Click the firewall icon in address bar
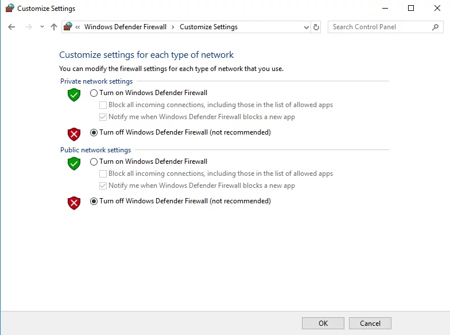Image resolution: width=450 pixels, height=335 pixels. point(68,27)
